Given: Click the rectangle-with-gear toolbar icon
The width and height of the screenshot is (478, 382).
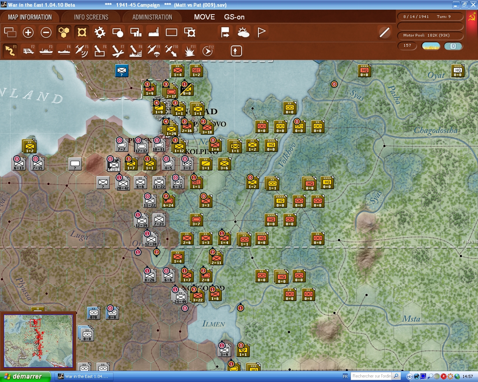Looking at the screenshot, I should pyautogui.click(x=190, y=32).
